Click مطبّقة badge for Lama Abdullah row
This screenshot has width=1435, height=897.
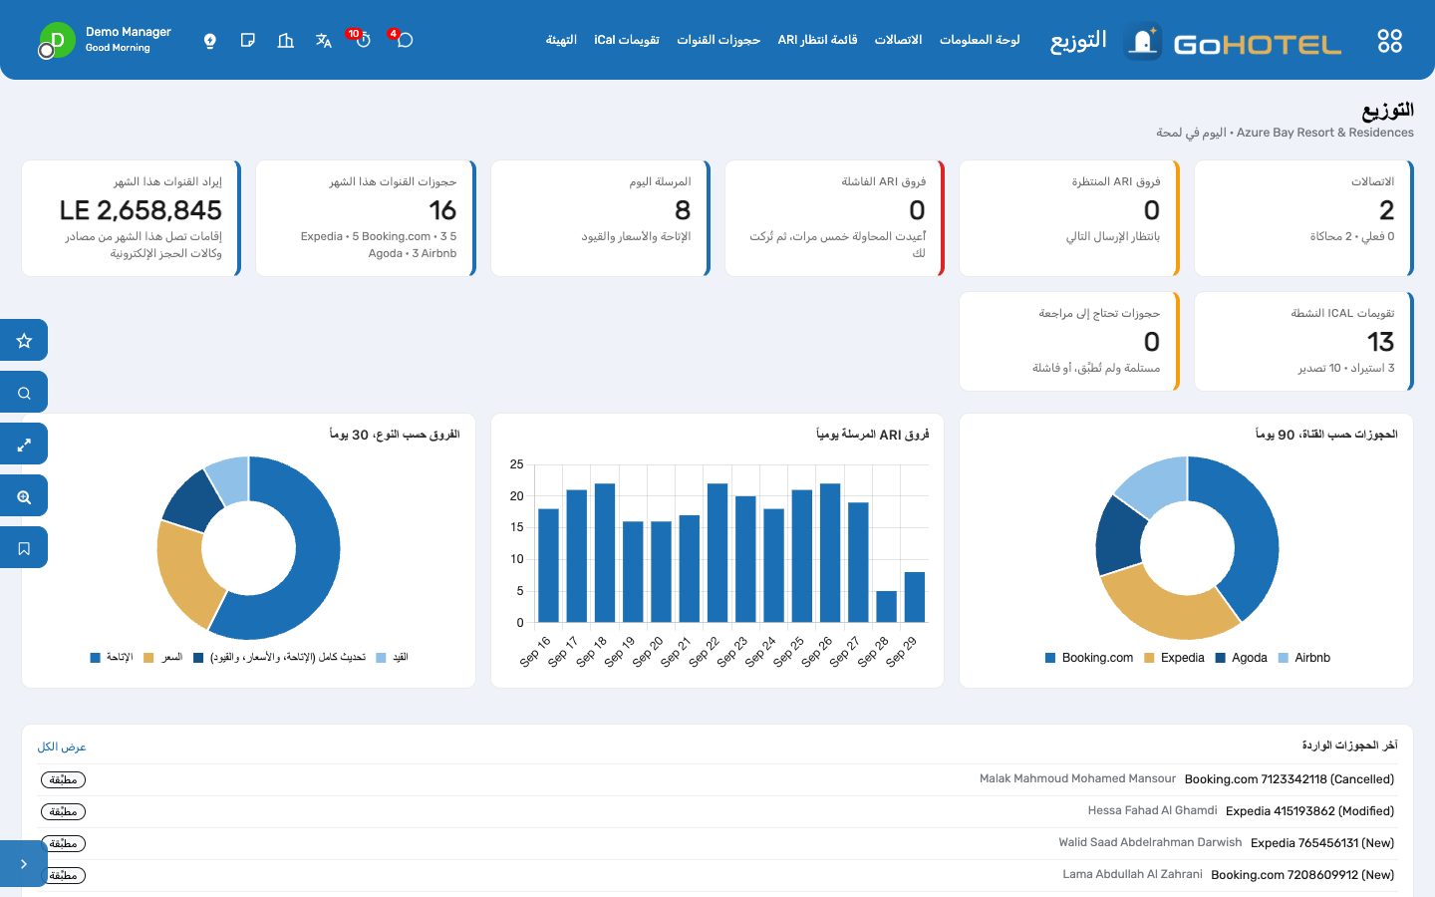pos(63,875)
